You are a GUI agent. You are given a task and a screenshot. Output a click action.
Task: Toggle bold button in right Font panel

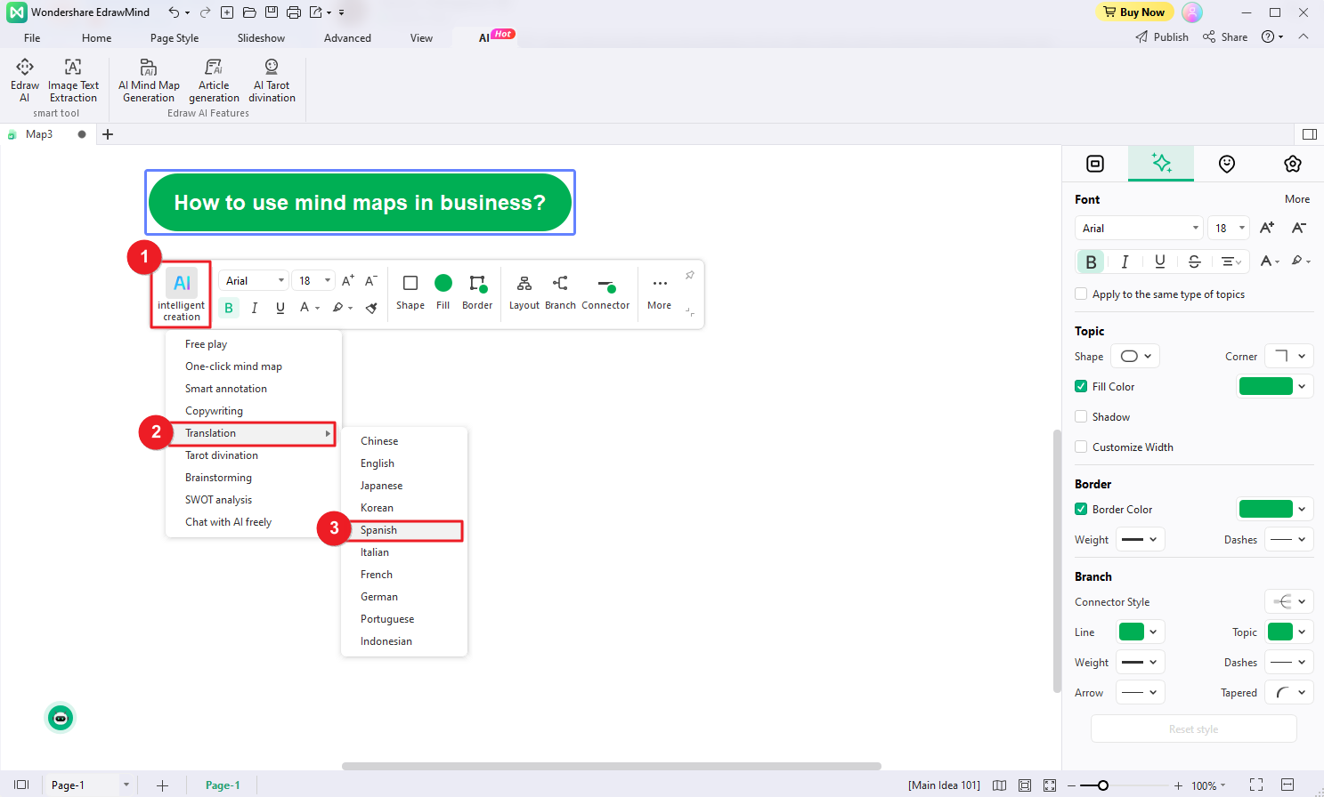click(x=1091, y=262)
